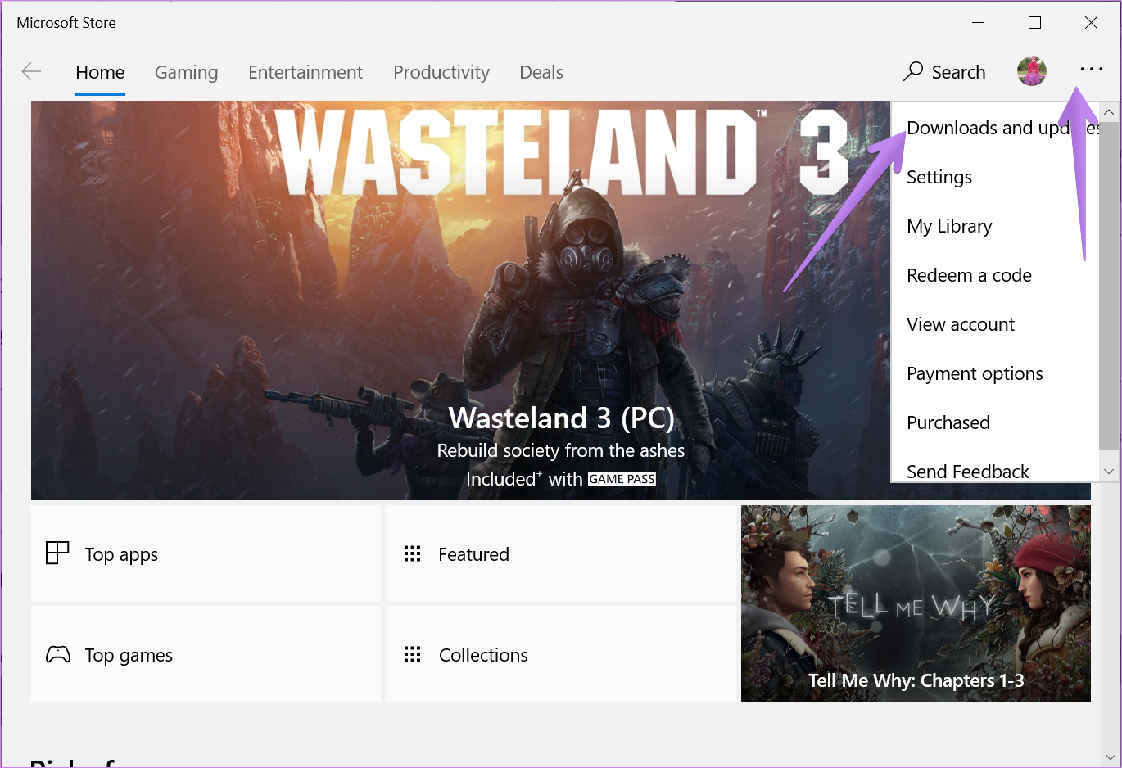Open Top games controller icon
Image resolution: width=1122 pixels, height=768 pixels.
57,654
